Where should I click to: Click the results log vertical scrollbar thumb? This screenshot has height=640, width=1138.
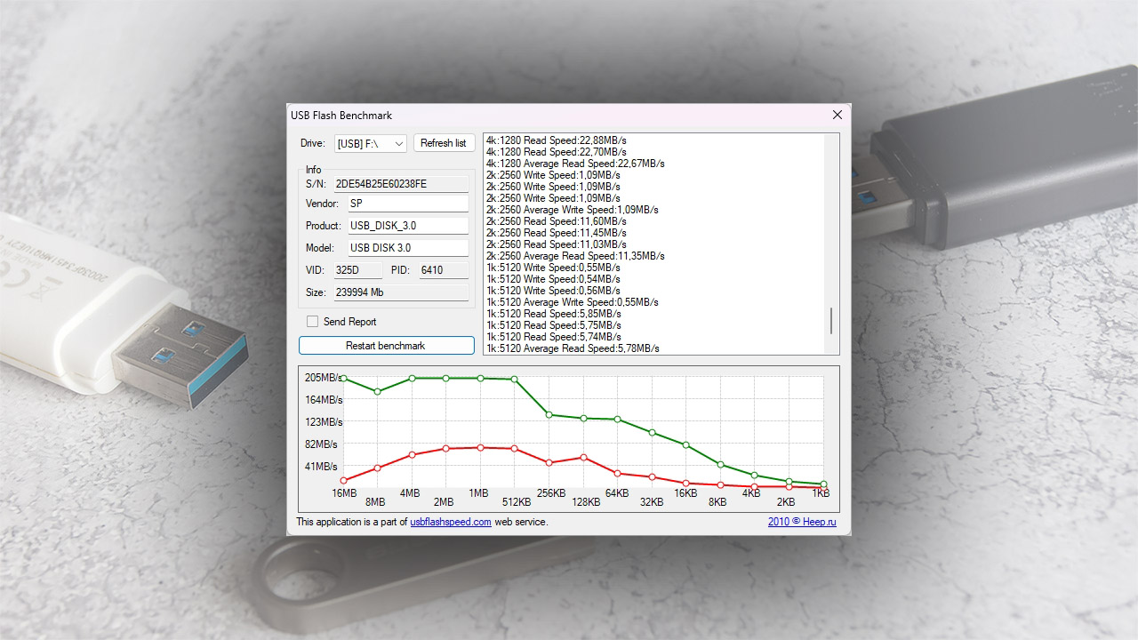pos(831,321)
